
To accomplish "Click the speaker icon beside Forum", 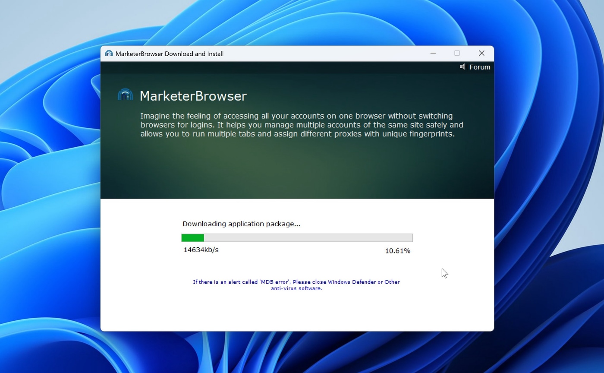I will pyautogui.click(x=462, y=66).
